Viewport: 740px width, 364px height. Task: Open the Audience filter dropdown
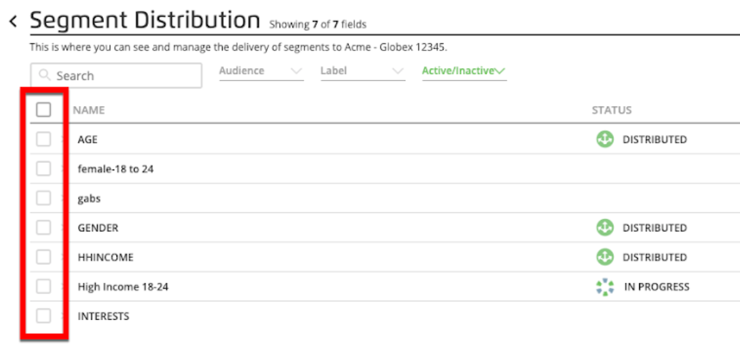click(261, 71)
